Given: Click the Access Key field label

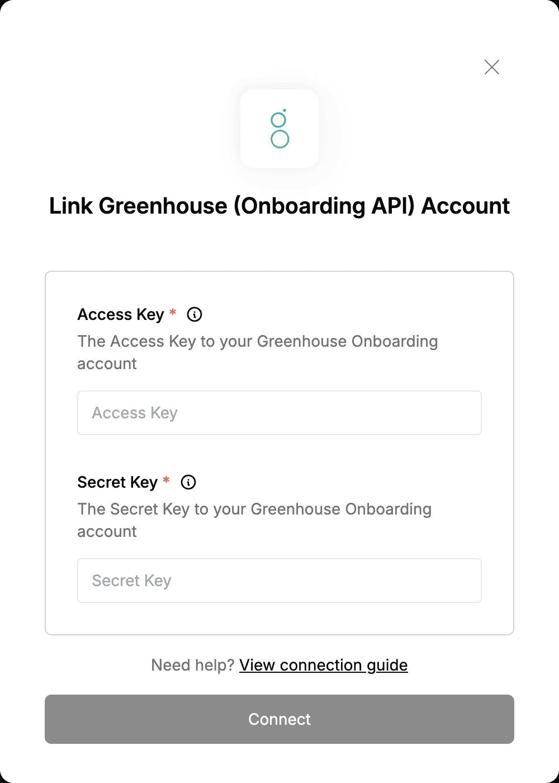Looking at the screenshot, I should pos(121,314).
